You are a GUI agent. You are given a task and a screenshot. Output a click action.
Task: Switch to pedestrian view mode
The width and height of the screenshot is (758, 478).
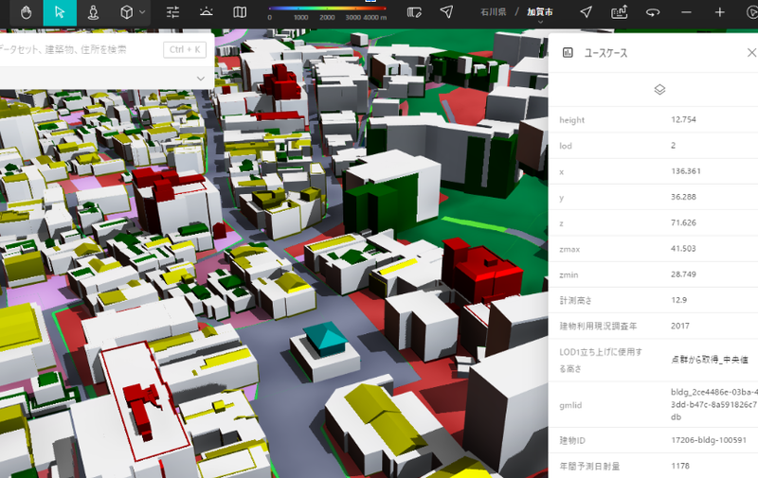point(93,12)
